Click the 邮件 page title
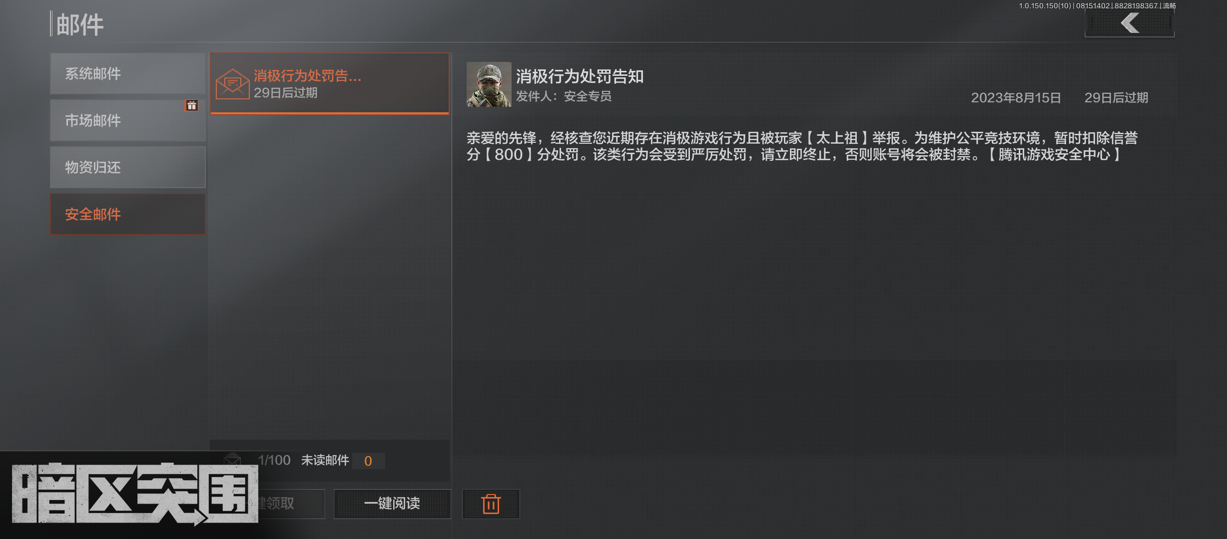Image resolution: width=1227 pixels, height=539 pixels. pyautogui.click(x=80, y=24)
